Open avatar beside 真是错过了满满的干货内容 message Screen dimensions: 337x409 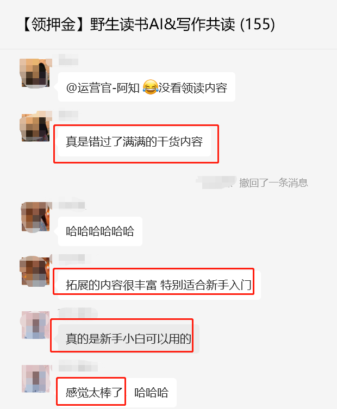click(35, 127)
